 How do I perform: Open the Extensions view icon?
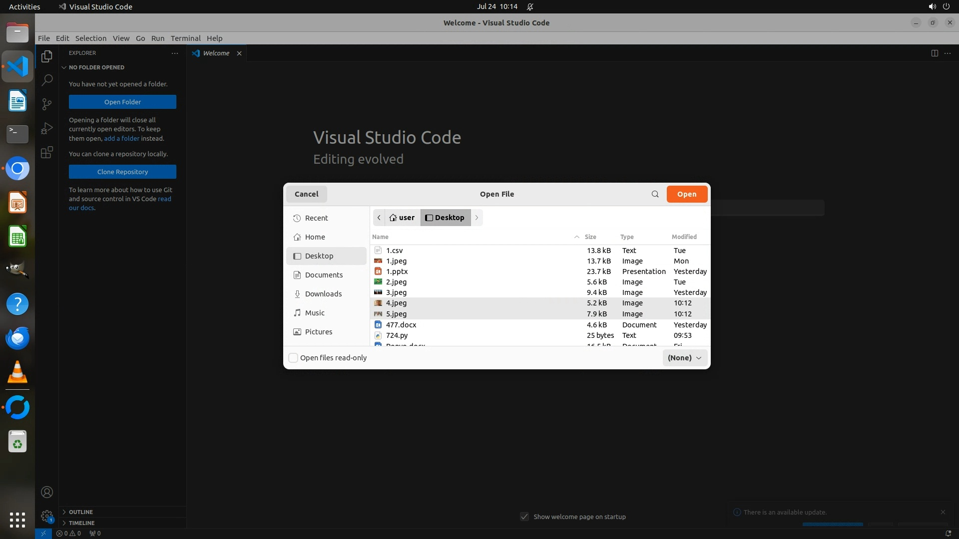[x=47, y=152]
